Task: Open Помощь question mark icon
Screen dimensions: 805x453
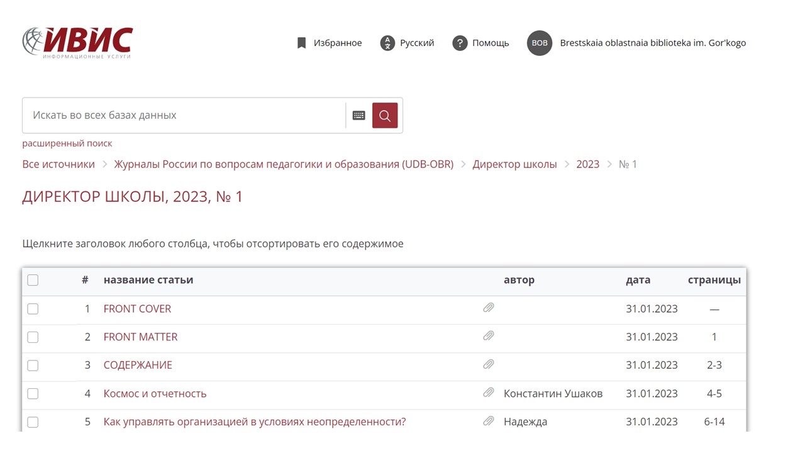Action: click(460, 43)
